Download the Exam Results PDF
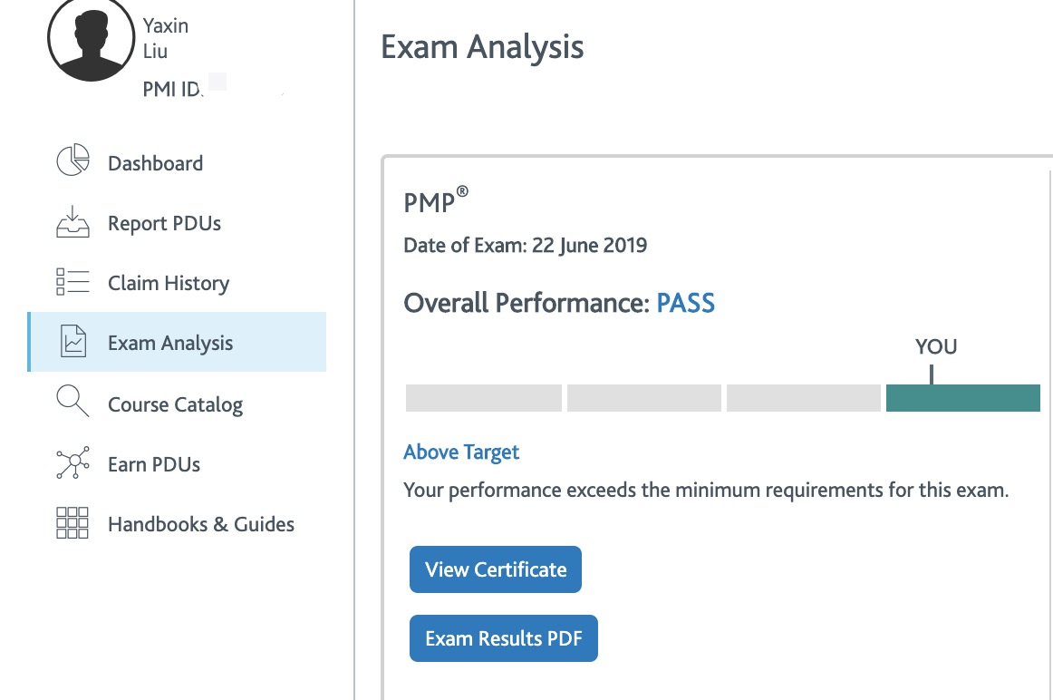Viewport: 1053px width, 700px height. (504, 638)
